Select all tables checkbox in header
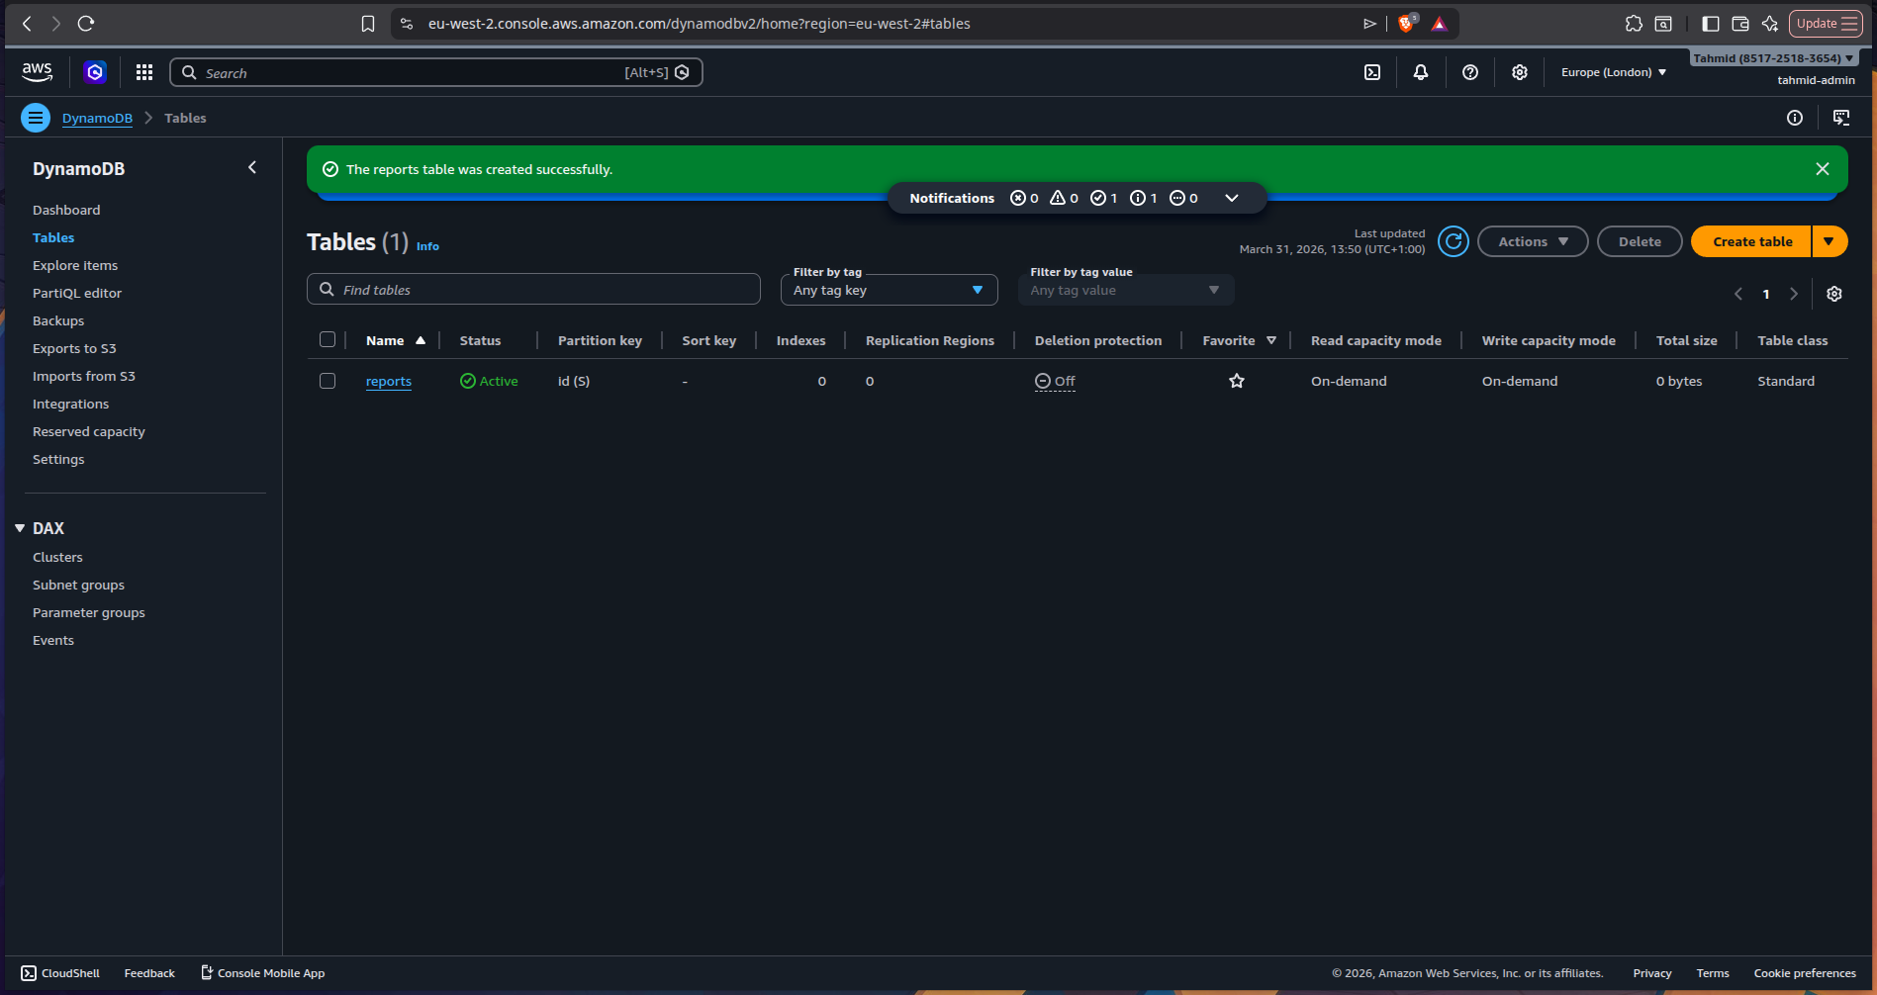1877x995 pixels. click(x=328, y=339)
